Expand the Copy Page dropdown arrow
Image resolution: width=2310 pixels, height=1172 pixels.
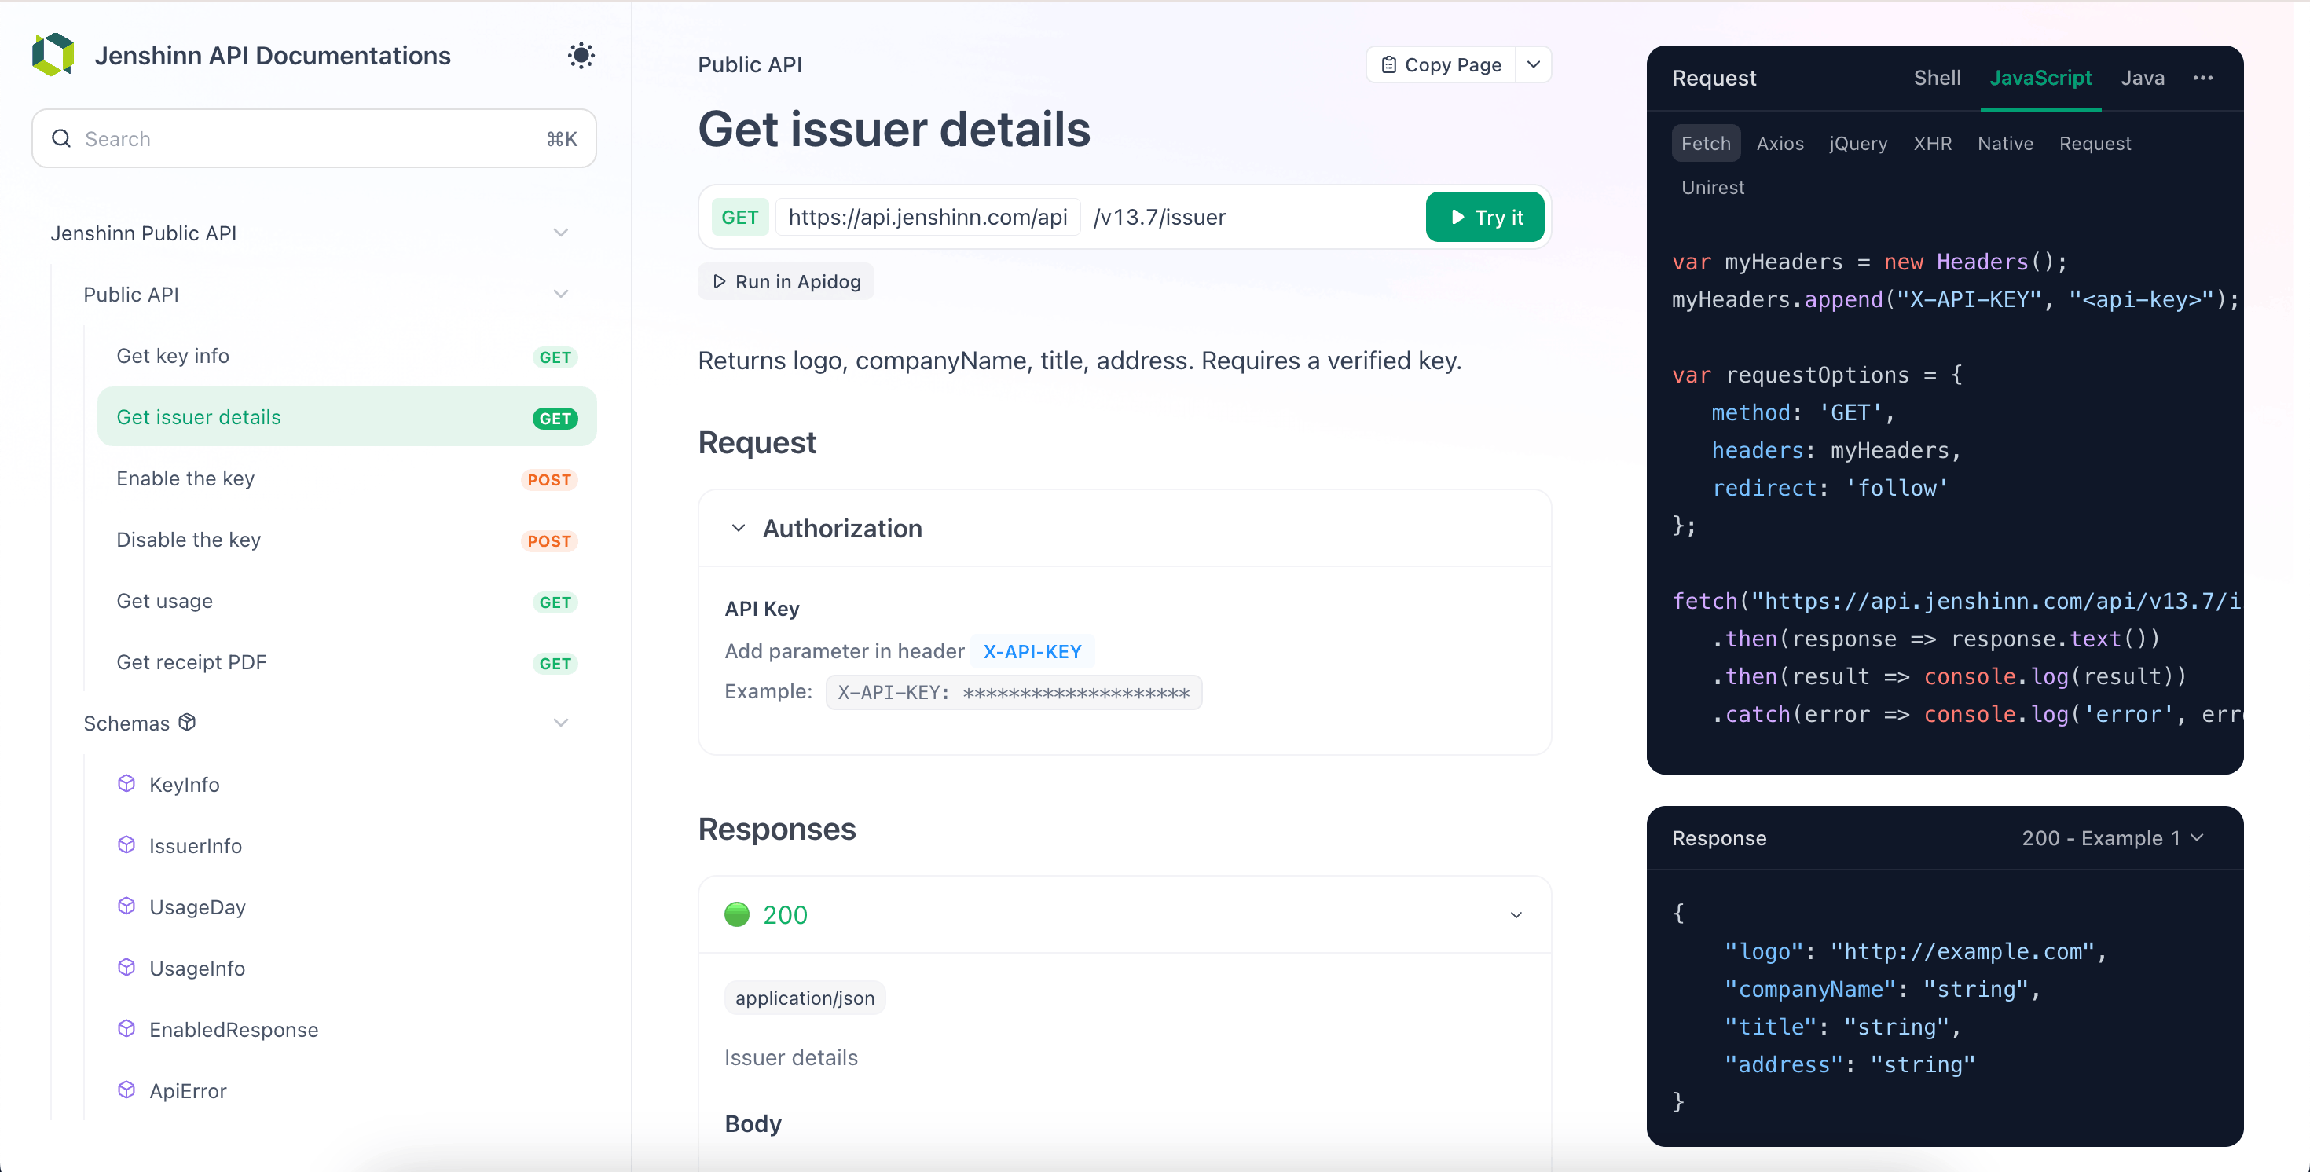tap(1534, 64)
